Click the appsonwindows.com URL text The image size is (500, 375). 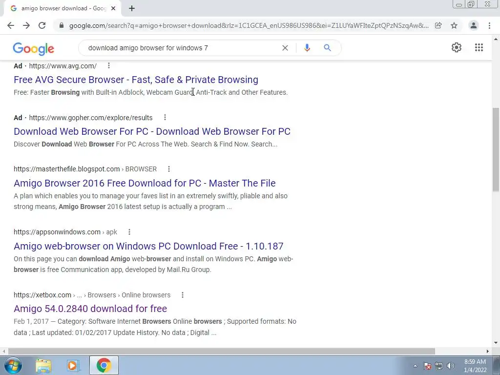57,232
